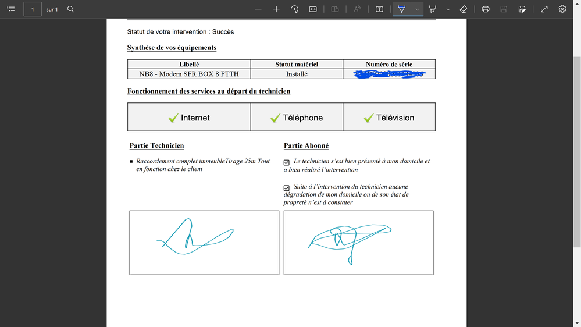
Task: Select the Eraser tool
Action: [464, 9]
